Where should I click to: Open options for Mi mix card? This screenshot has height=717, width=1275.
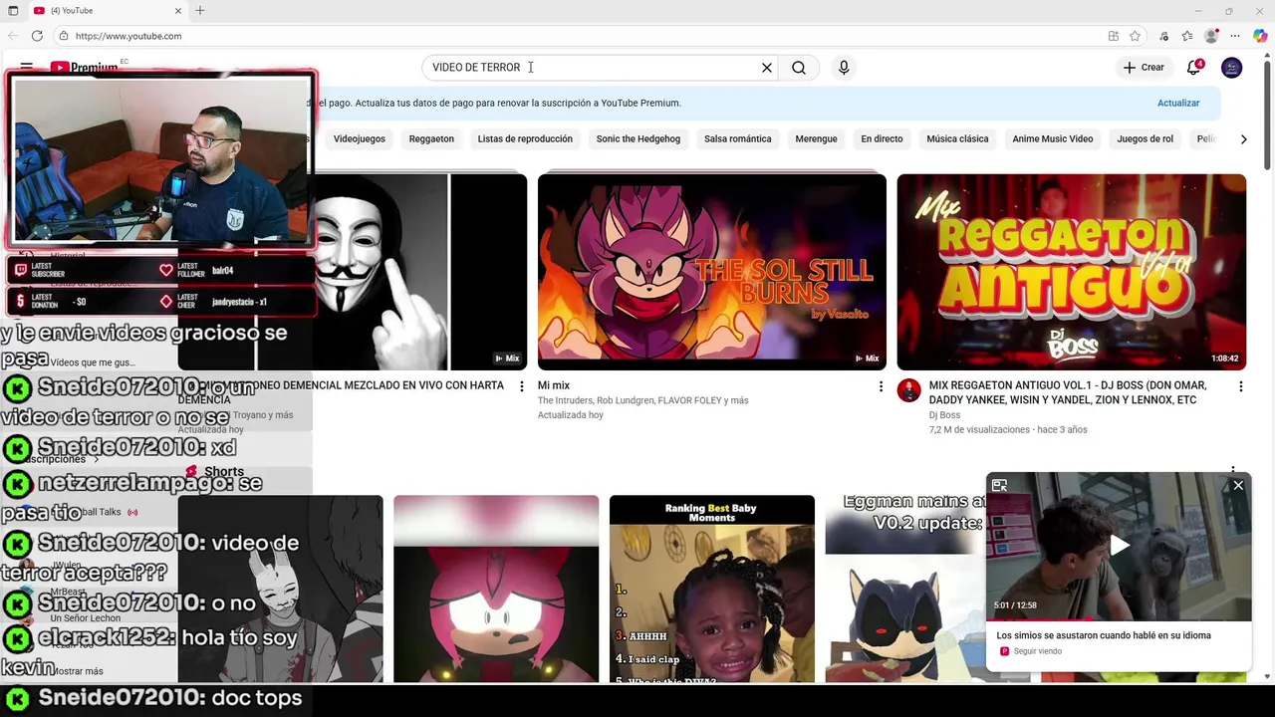[x=881, y=386]
